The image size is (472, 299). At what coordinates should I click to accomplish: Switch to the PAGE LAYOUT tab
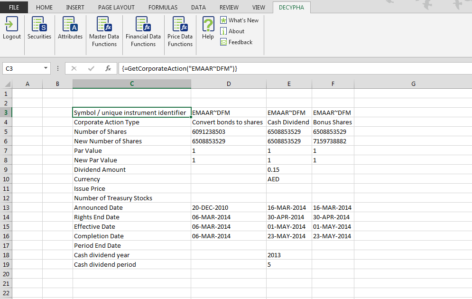[116, 7]
